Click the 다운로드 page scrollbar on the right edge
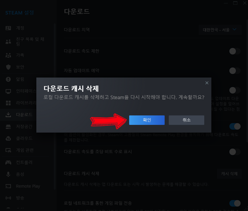248x211 pixels. click(247, 81)
